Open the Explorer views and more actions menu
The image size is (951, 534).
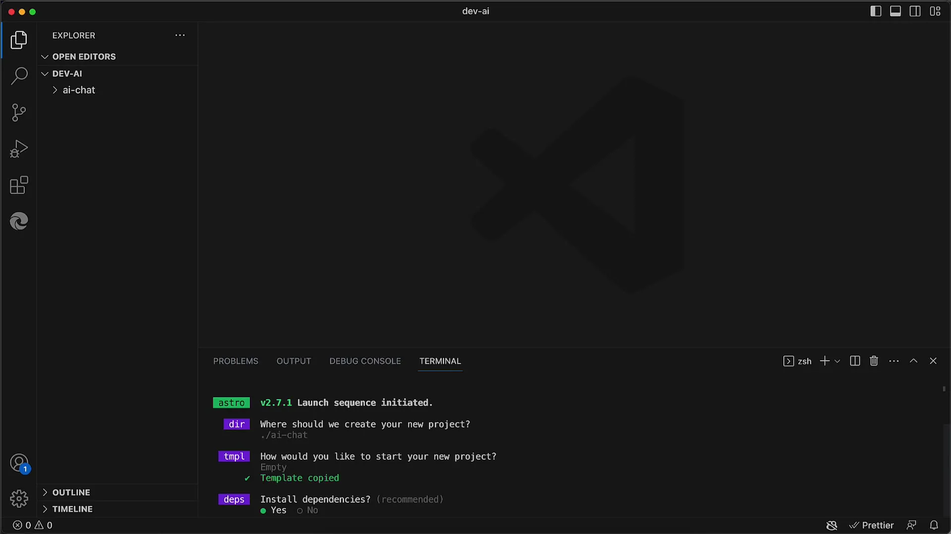180,35
